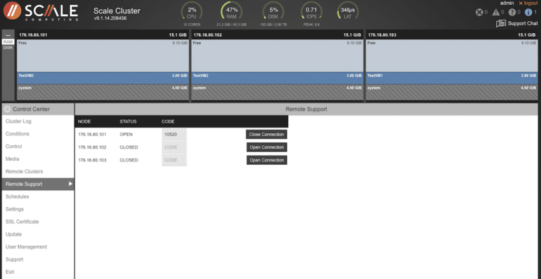Select TestVM3 memory bar

[103, 78]
